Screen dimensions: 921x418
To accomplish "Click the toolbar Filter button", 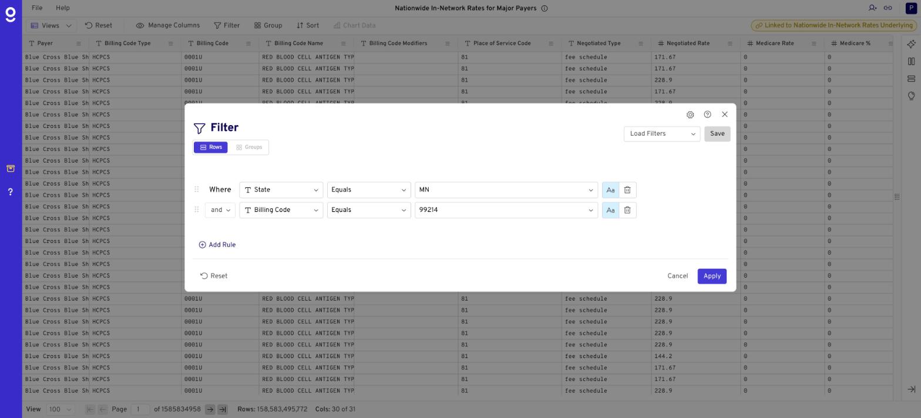I will pyautogui.click(x=227, y=26).
